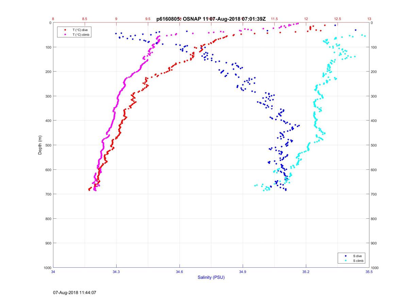Click salinity tick label 34.6
408x301 pixels.
pos(180,272)
